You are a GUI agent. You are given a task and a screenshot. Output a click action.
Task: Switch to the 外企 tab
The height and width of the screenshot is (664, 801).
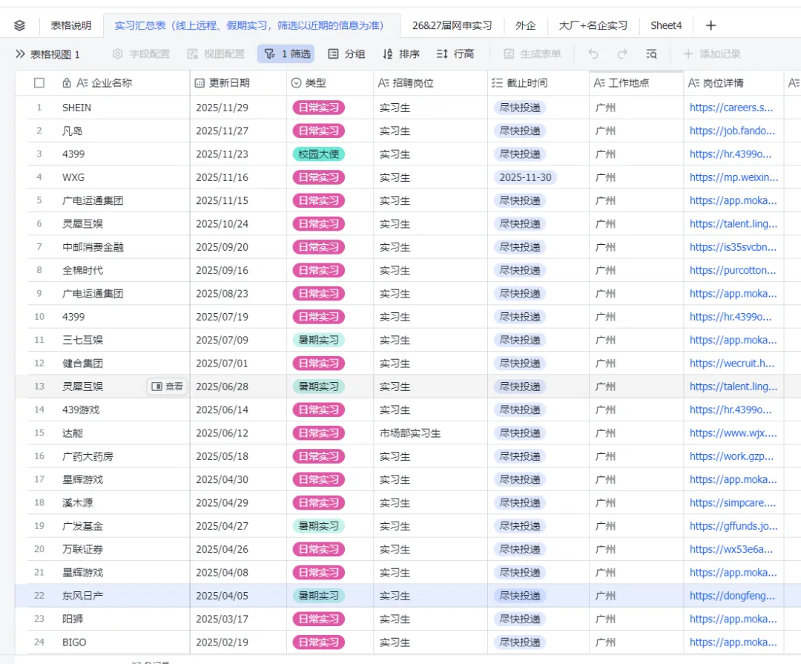coord(525,25)
